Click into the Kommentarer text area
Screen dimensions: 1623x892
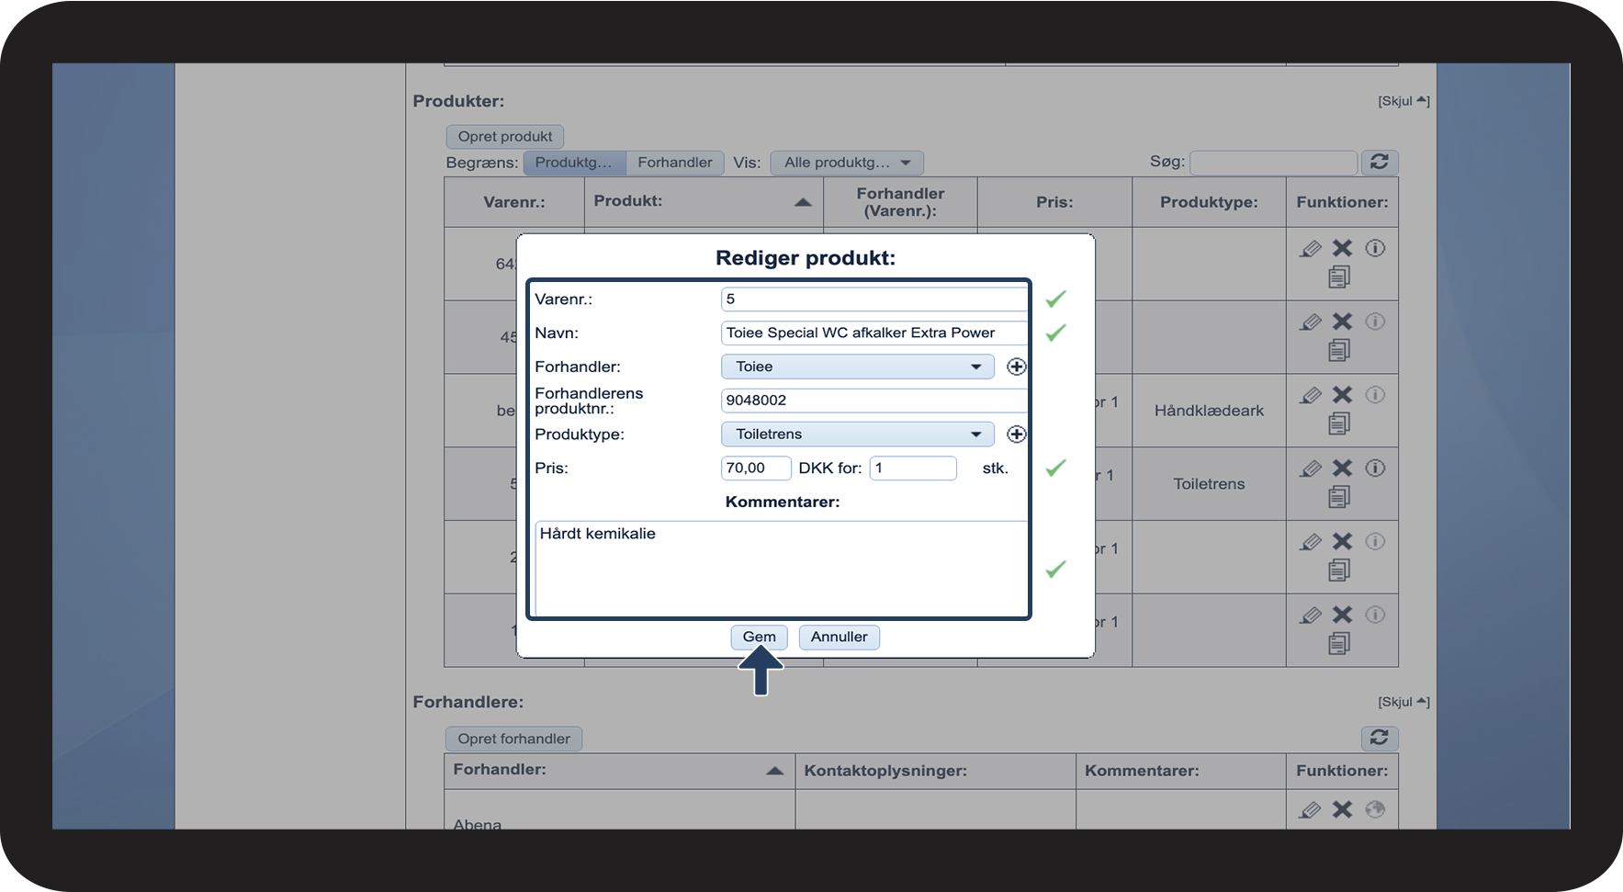[781, 568]
